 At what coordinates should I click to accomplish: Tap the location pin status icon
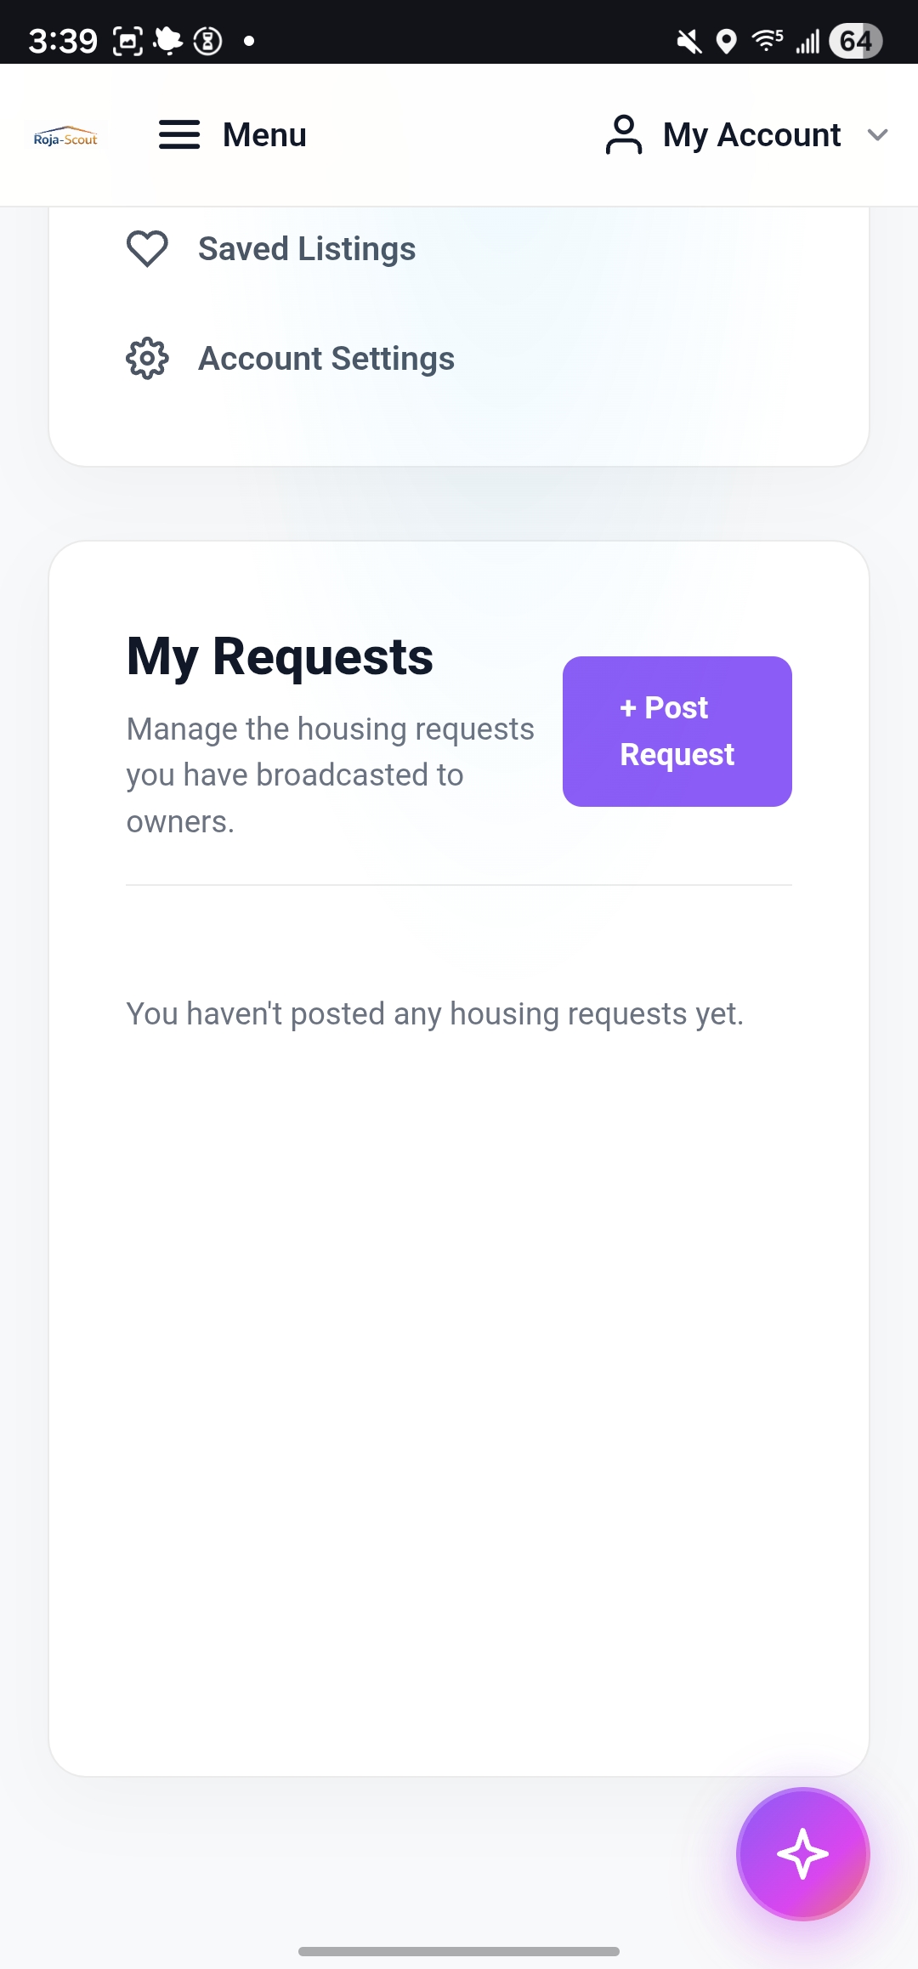(726, 41)
